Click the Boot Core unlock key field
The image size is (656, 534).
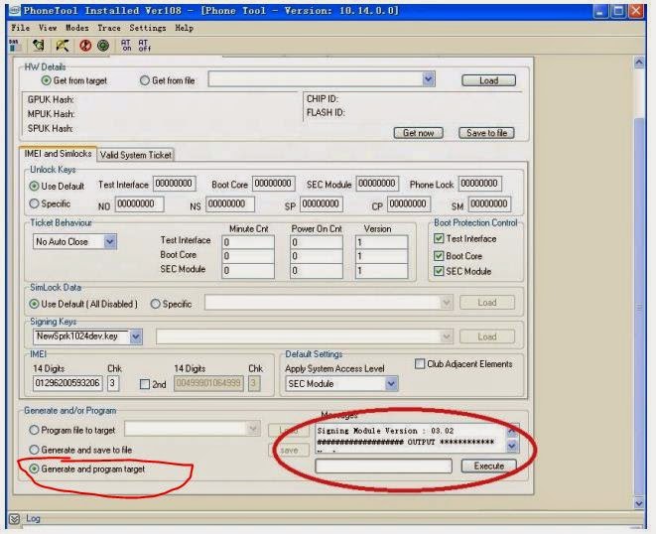274,184
